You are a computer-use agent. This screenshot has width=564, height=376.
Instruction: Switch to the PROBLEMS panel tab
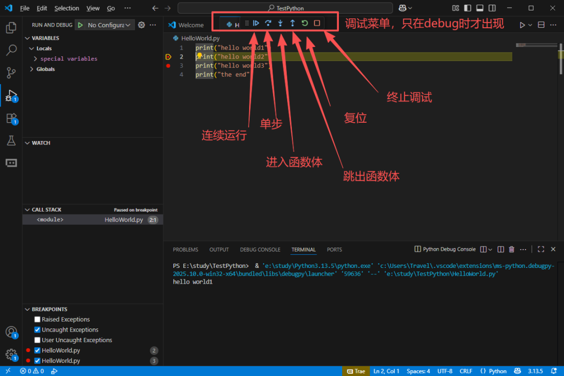(x=185, y=250)
